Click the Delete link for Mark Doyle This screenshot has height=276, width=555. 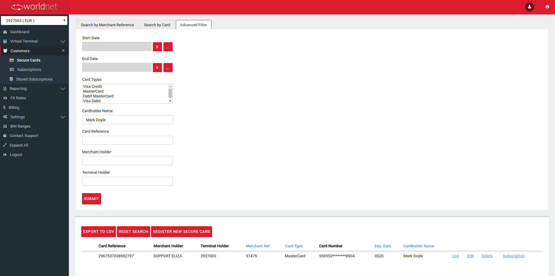pyautogui.click(x=487, y=256)
